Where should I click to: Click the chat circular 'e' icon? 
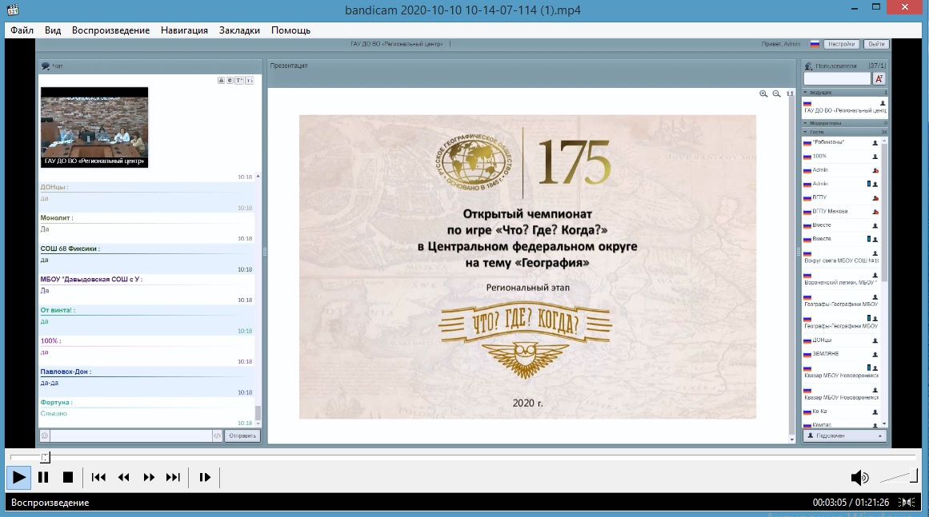[x=230, y=81]
